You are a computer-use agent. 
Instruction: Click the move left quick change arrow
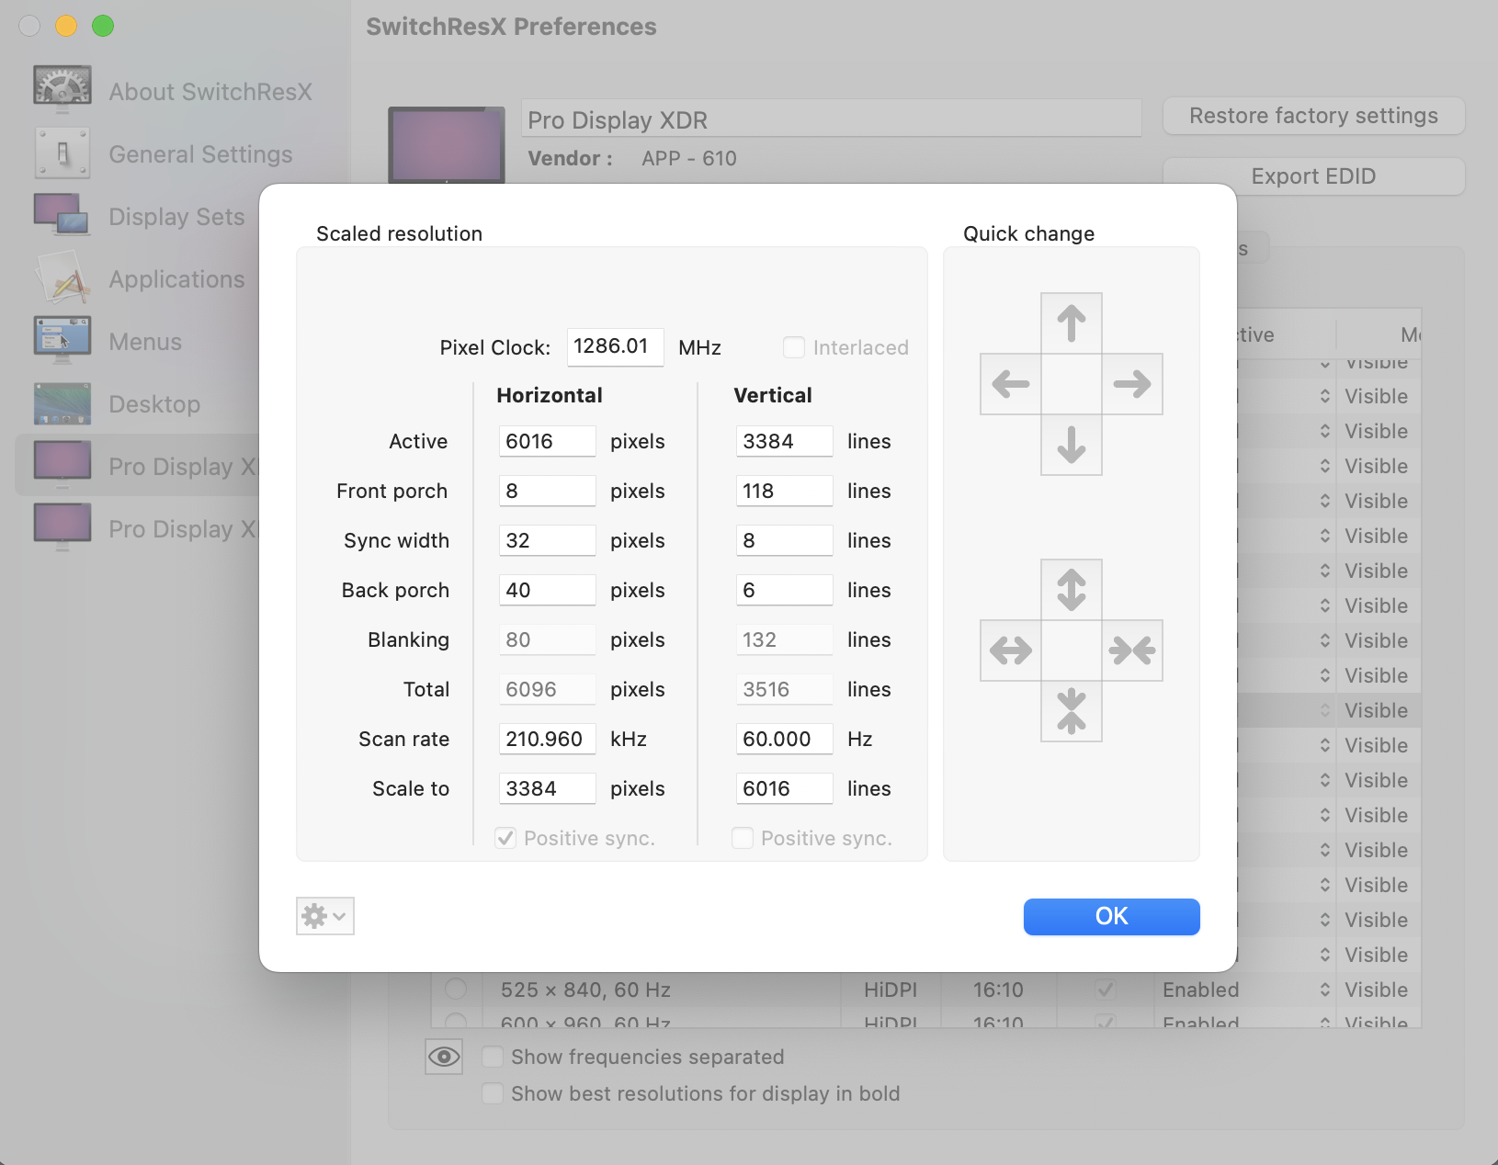click(x=1011, y=384)
